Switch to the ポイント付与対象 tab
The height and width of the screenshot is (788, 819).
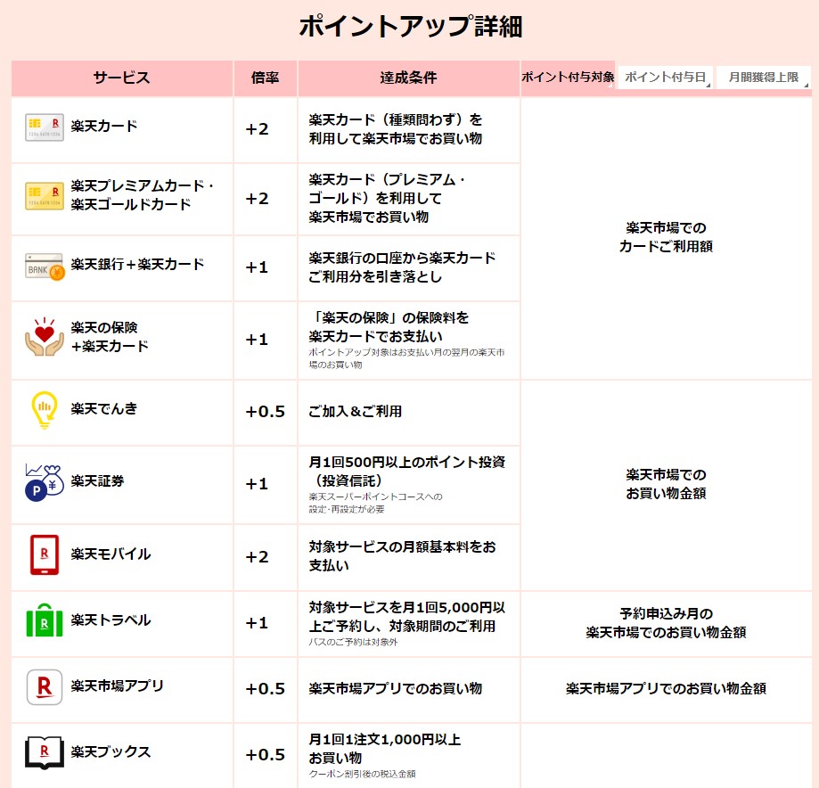tap(568, 78)
